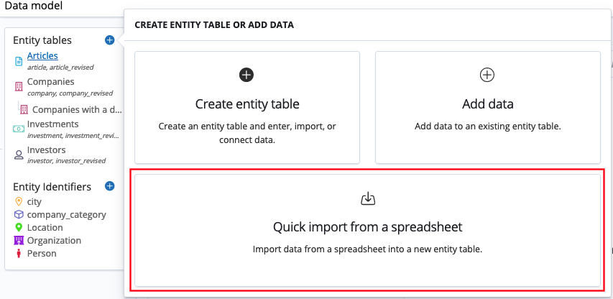The width and height of the screenshot is (613, 299).
Task: Open the Articles entity table link
Action: click(42, 55)
